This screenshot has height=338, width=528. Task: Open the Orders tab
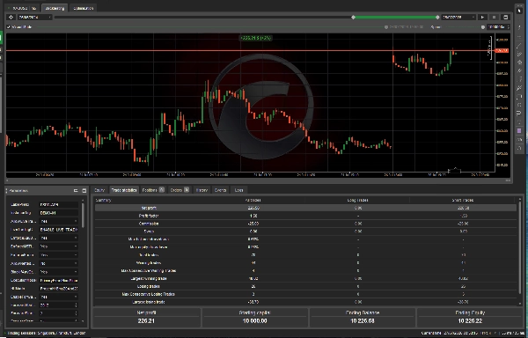tap(180, 190)
